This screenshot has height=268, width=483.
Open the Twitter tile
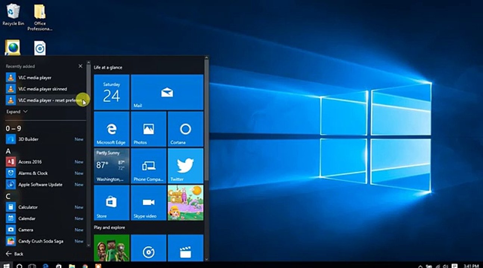[186, 166]
